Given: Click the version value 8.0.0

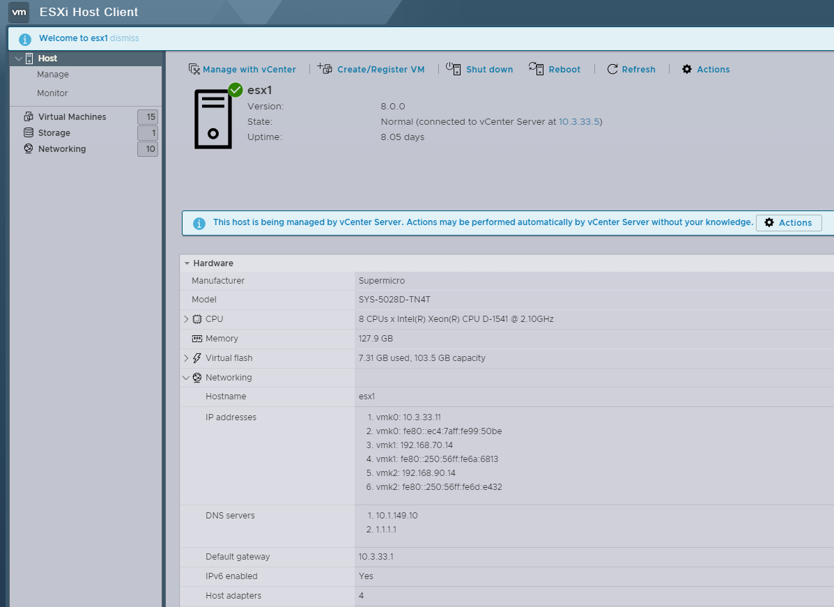Looking at the screenshot, I should click(x=392, y=107).
